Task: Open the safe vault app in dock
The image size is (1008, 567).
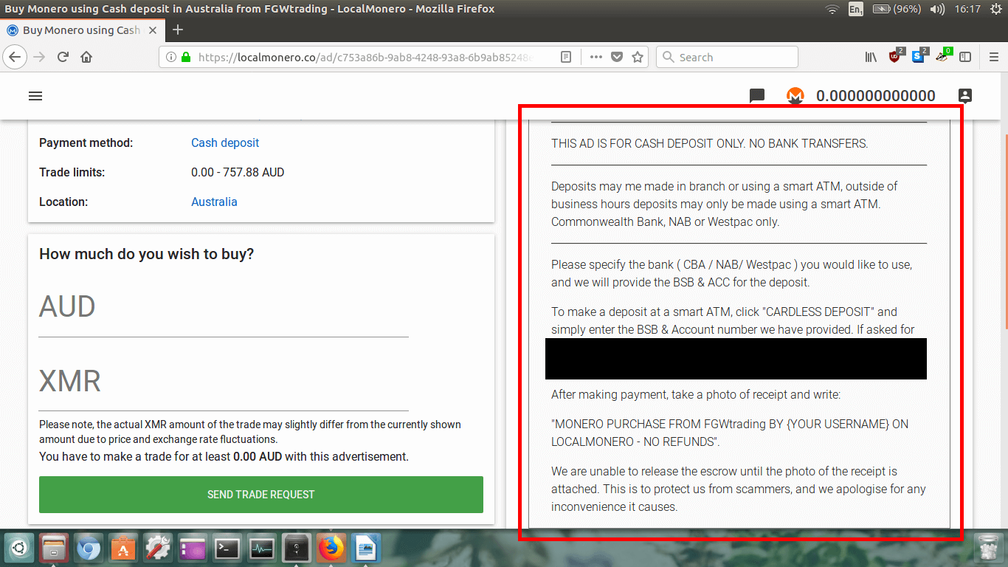Action: (297, 549)
